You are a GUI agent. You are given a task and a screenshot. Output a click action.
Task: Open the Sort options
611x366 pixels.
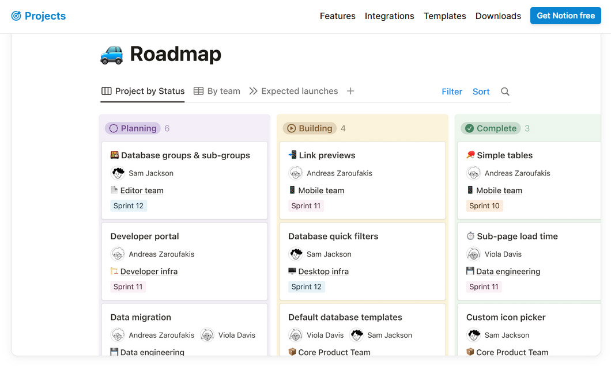click(x=481, y=91)
